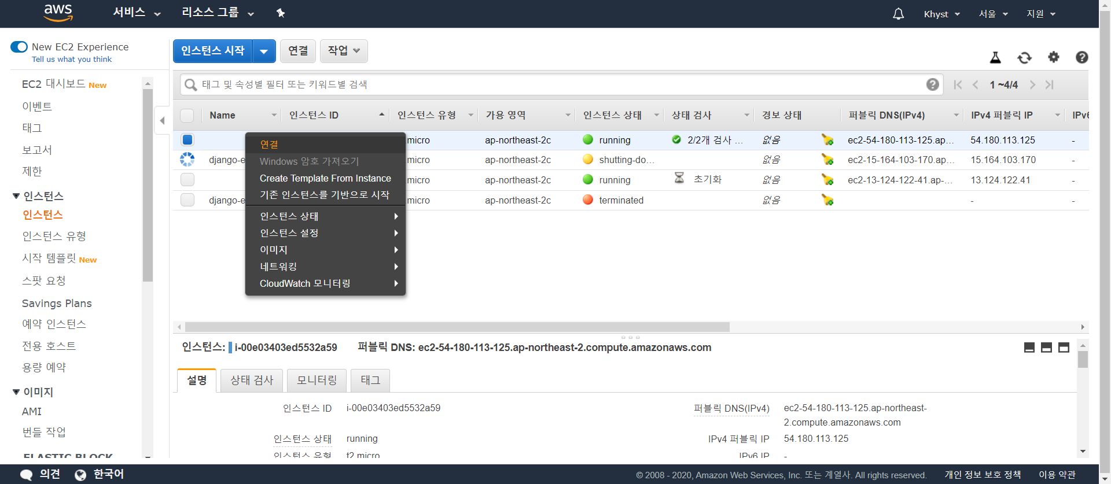
Task: Collapse the 이미지 section in the sidebar
Action: pyautogui.click(x=16, y=392)
